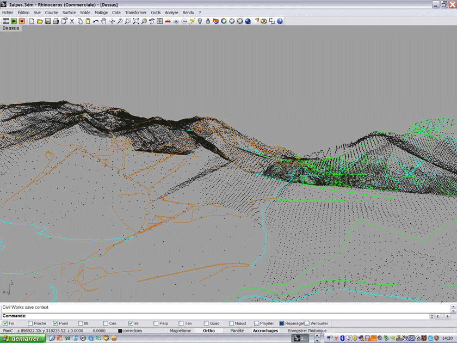Open the Courbe menu
The image size is (457, 343).
51,13
